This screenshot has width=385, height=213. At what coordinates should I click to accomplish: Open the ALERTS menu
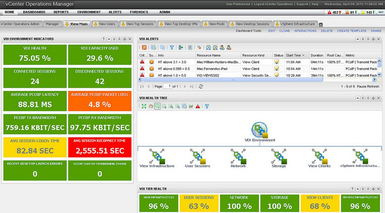click(115, 12)
